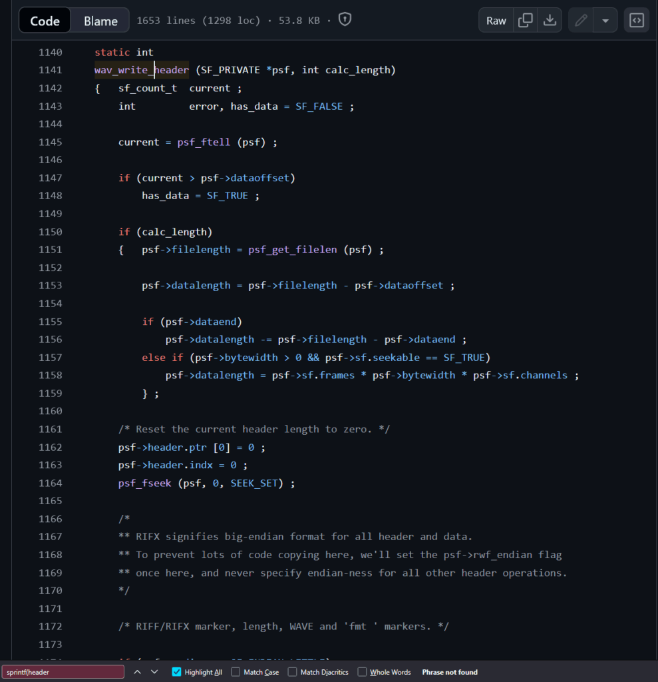The height and width of the screenshot is (682, 658).
Task: Click the psf_ftell function call
Action: 204,142
